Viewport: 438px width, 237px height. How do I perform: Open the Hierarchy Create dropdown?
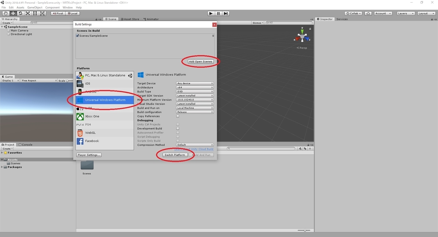coord(7,23)
